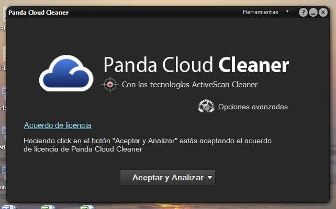
Task: Click 'Con las tecnologías ActiveScan Cleaner' text
Action: [x=189, y=85]
